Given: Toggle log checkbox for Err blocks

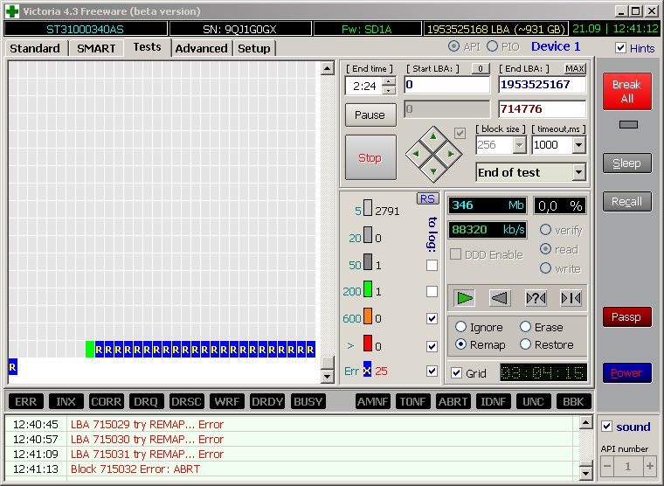Looking at the screenshot, I should click(432, 371).
